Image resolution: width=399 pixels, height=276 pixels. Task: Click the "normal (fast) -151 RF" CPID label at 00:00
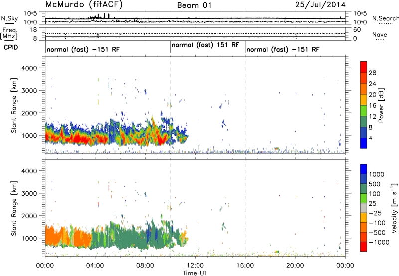(x=83, y=49)
